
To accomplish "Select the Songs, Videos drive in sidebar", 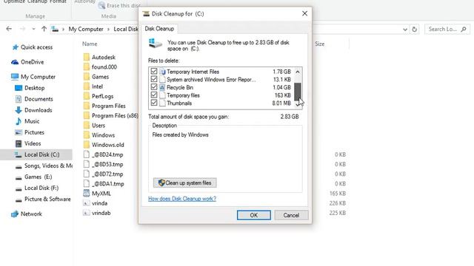I will tap(44, 166).
